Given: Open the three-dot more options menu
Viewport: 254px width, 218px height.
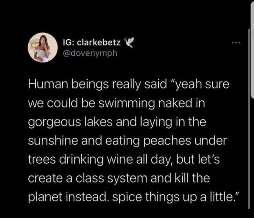Looking at the screenshot, I should pos(236,43).
